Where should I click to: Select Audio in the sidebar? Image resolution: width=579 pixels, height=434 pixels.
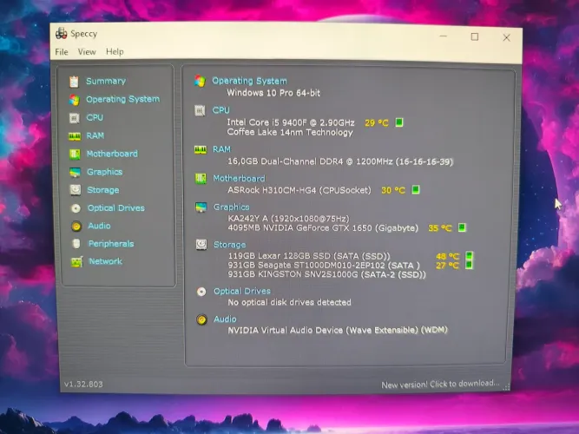99,226
